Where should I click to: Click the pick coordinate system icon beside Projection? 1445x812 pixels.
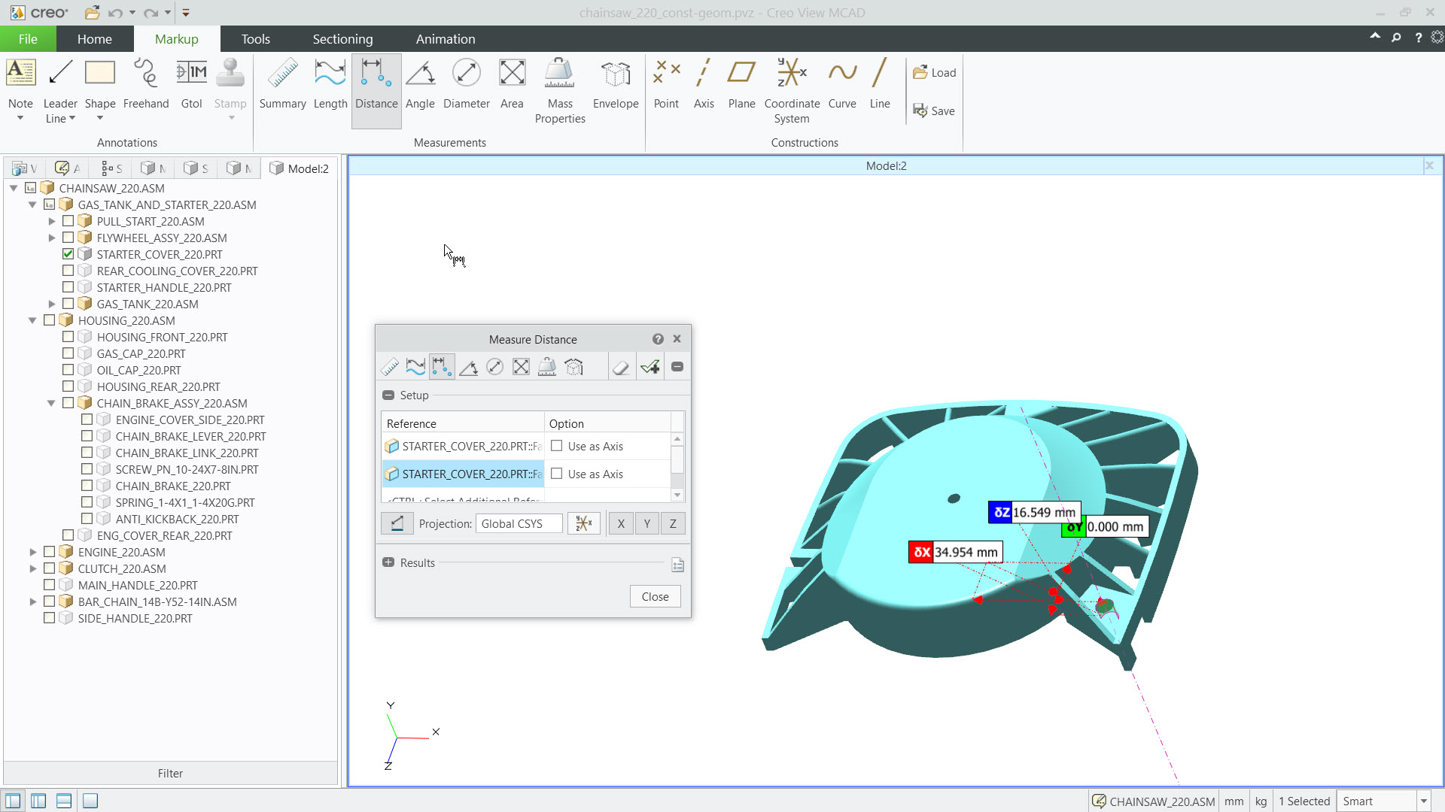click(583, 523)
